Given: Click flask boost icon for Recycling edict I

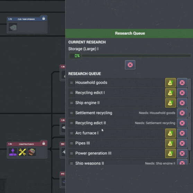Looking at the screenshot, I should coord(170,93).
